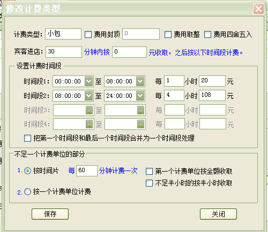Click the 宾客进店: label
This screenshot has height=232, width=268.
(29, 52)
